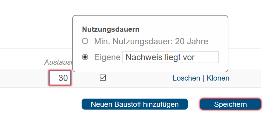
Task: Uncheck the ticked checkbox in the row
Action: point(103,78)
